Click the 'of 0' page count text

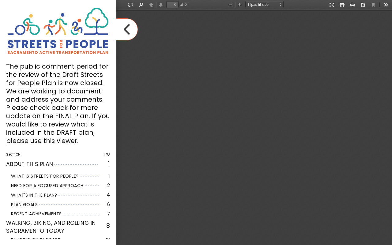(x=183, y=5)
